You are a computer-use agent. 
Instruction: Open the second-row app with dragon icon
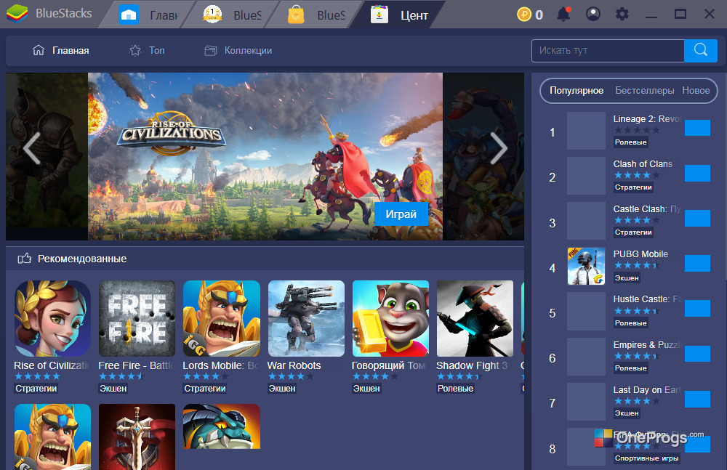click(222, 426)
